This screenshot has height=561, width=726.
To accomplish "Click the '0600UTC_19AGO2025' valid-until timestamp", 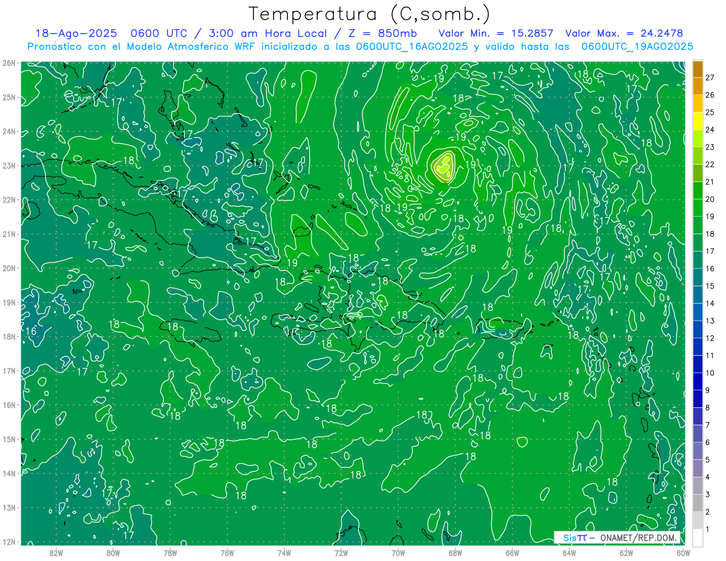I will 637,47.
